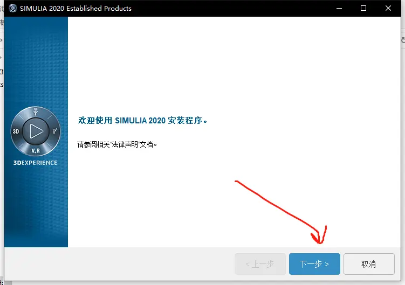This screenshot has height=285, width=405.
Task: Click the 3DEXPERIENCE label in side banner
Action: tap(36, 163)
